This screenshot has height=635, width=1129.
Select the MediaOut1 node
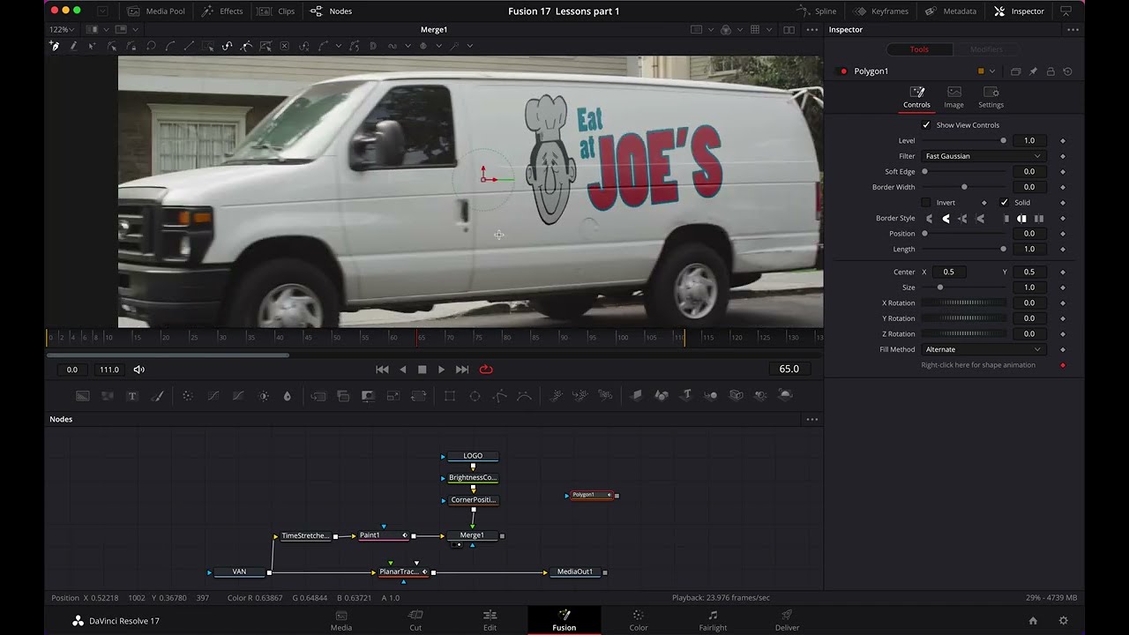(575, 572)
